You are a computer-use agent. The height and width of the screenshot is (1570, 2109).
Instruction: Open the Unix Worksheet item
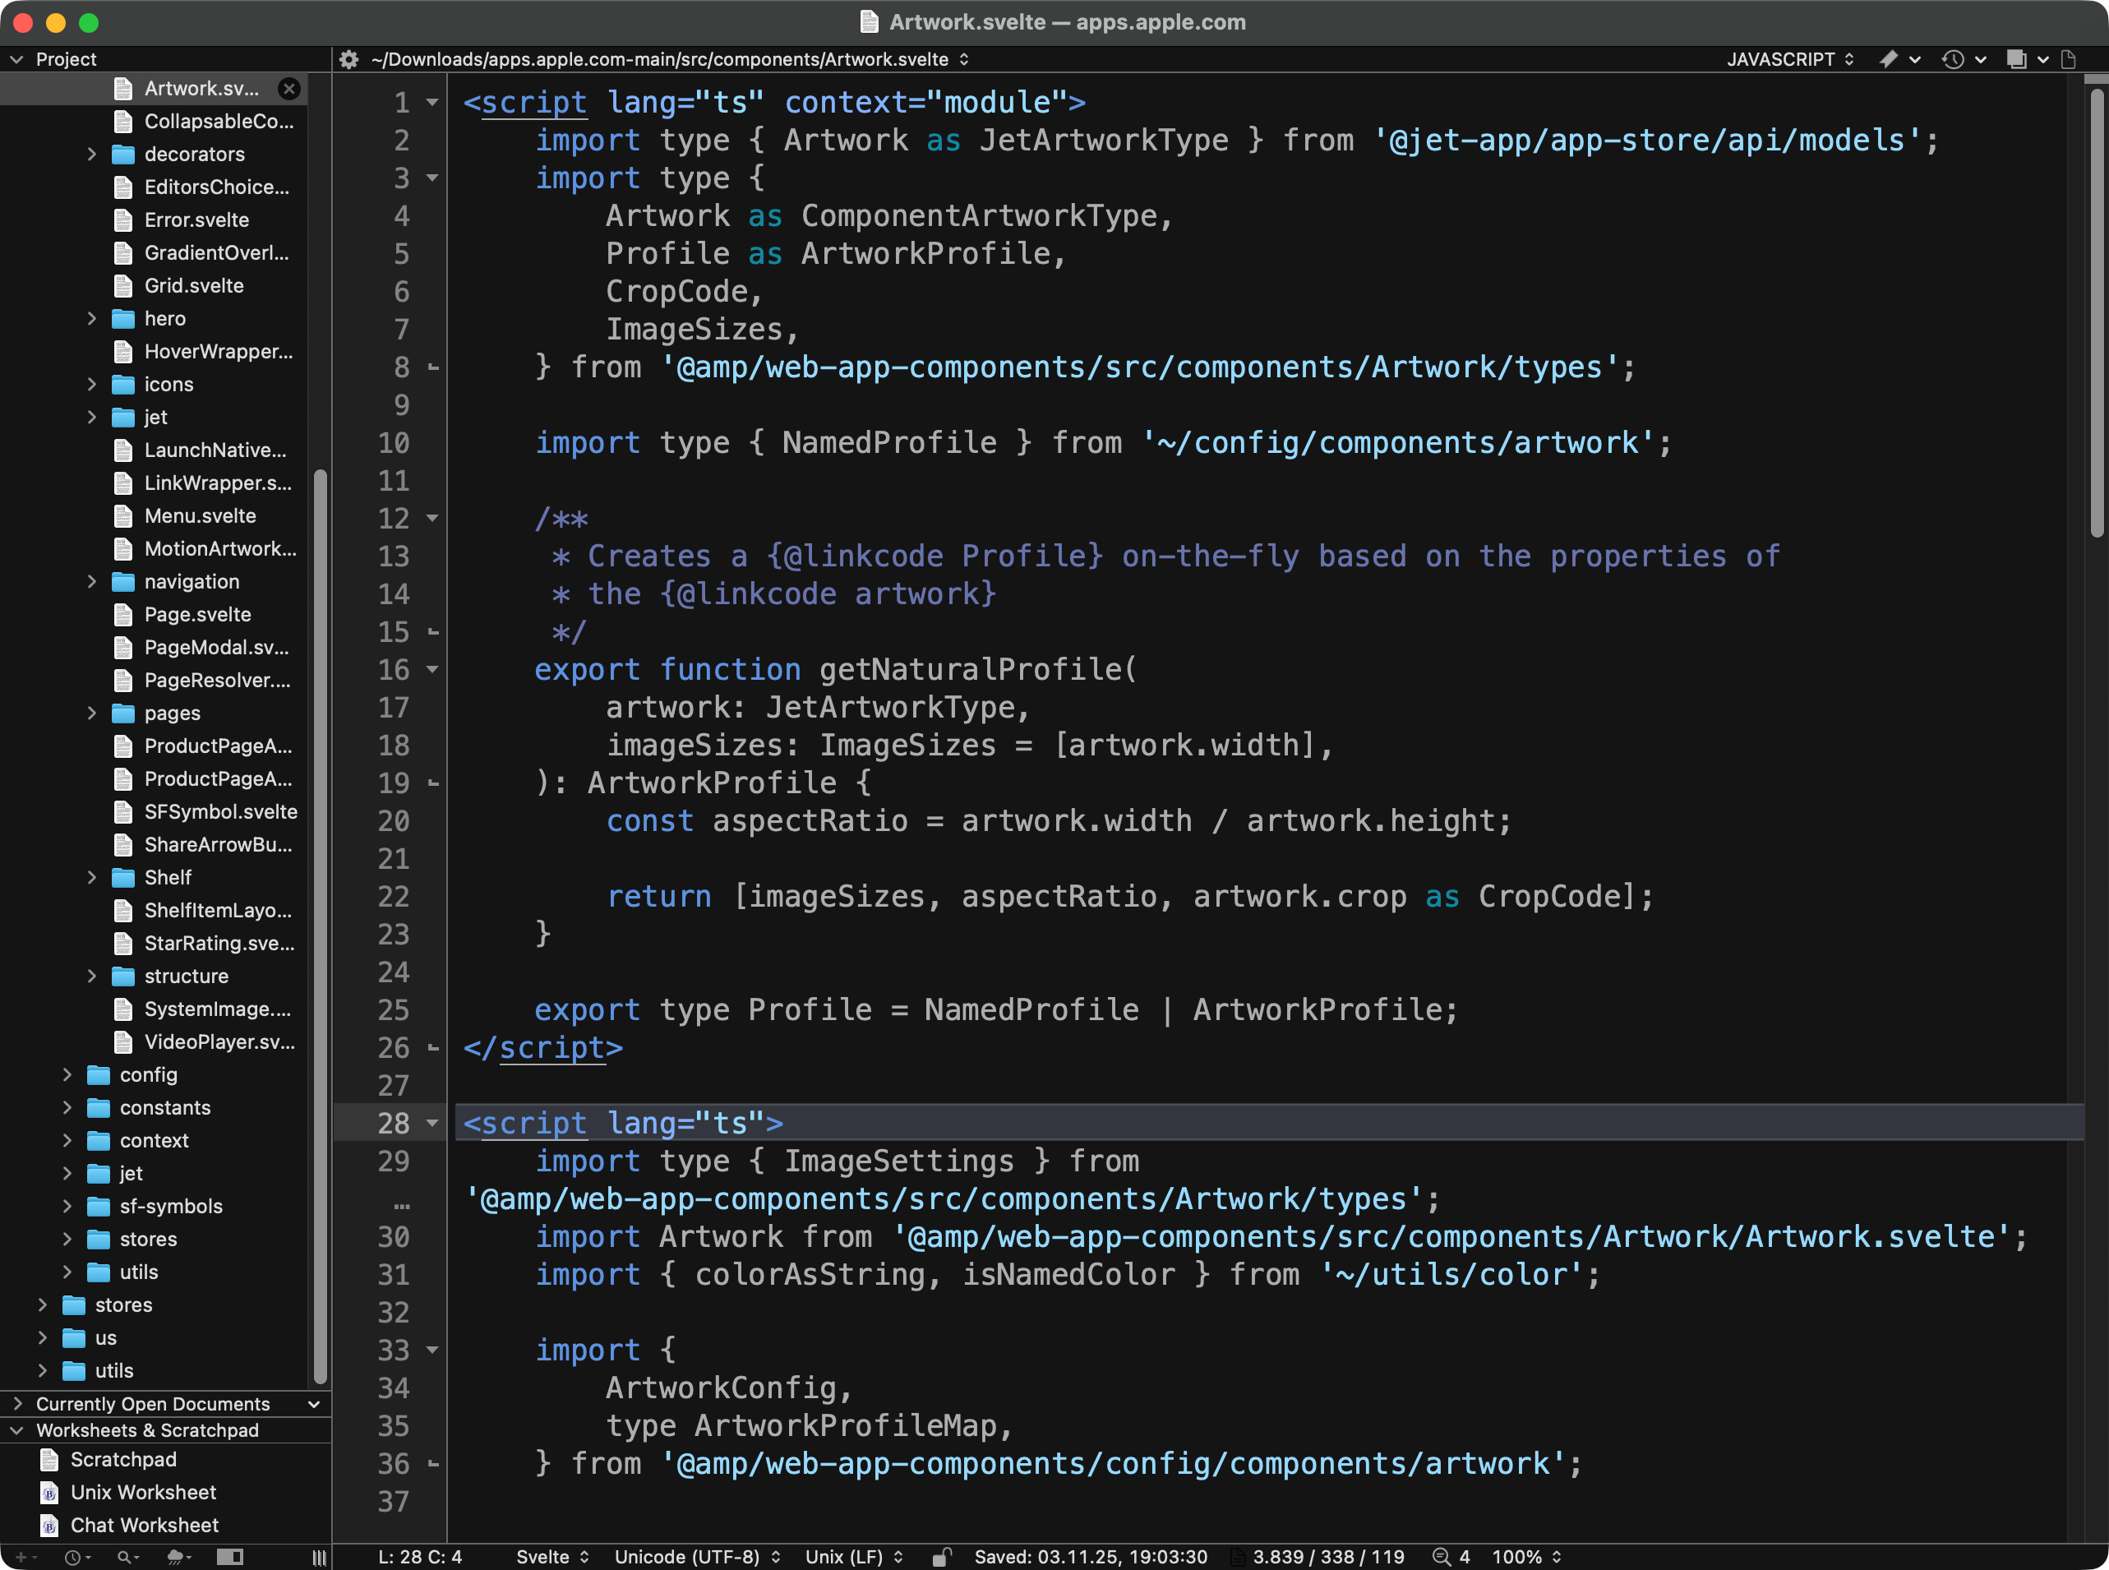tap(142, 1492)
